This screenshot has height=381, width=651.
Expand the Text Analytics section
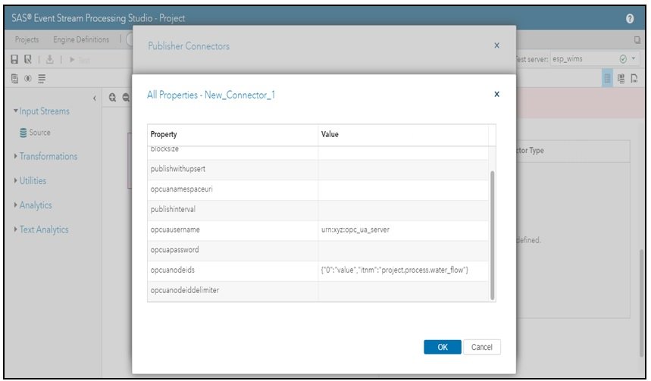point(42,230)
